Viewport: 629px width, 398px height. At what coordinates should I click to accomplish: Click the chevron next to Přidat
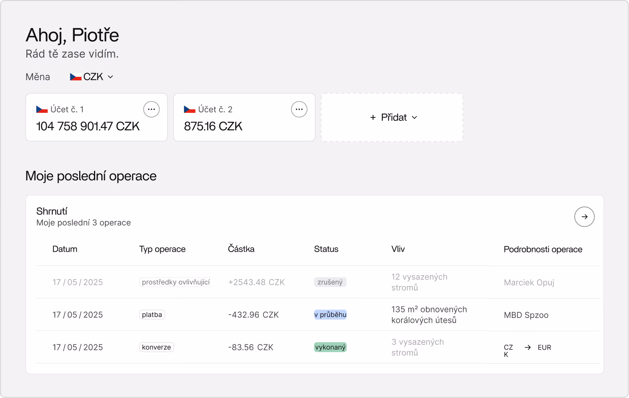[415, 117]
